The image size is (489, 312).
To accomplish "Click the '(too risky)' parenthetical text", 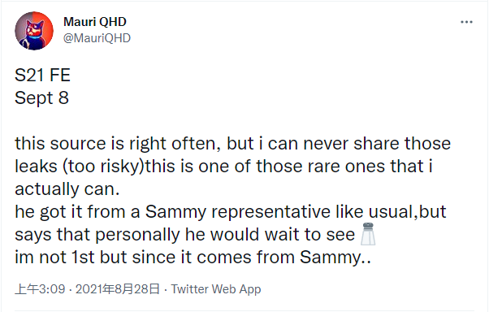I will point(104,167).
